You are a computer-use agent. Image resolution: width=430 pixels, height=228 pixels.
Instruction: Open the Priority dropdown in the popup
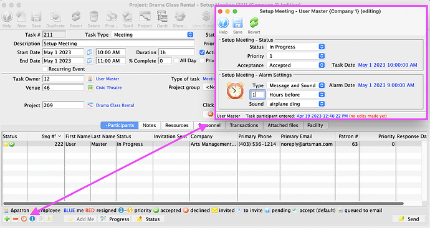pyautogui.click(x=295, y=56)
